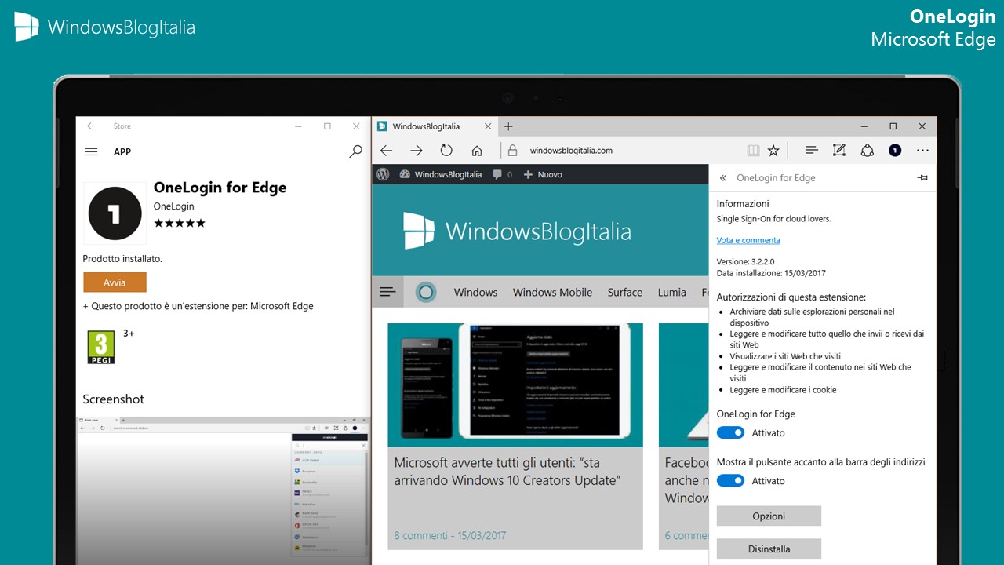This screenshot has width=1004, height=565.
Task: Open the Creators Update article image
Action: pyautogui.click(x=515, y=385)
